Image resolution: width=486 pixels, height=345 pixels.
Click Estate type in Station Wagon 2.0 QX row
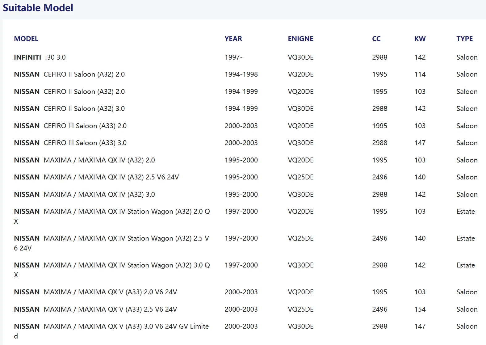466,211
